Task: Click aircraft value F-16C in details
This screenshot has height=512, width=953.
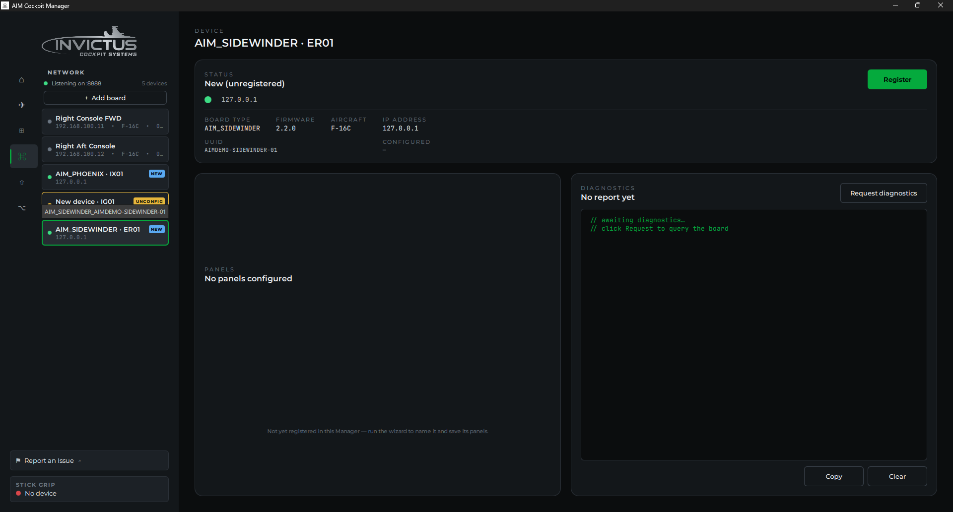Action: point(341,128)
